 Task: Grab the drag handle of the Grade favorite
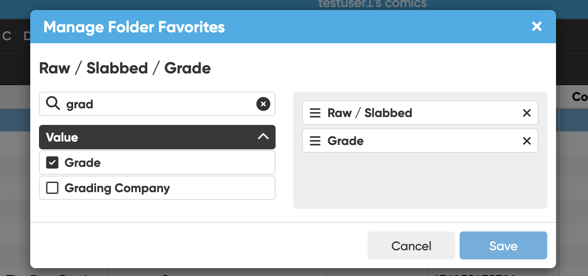315,141
